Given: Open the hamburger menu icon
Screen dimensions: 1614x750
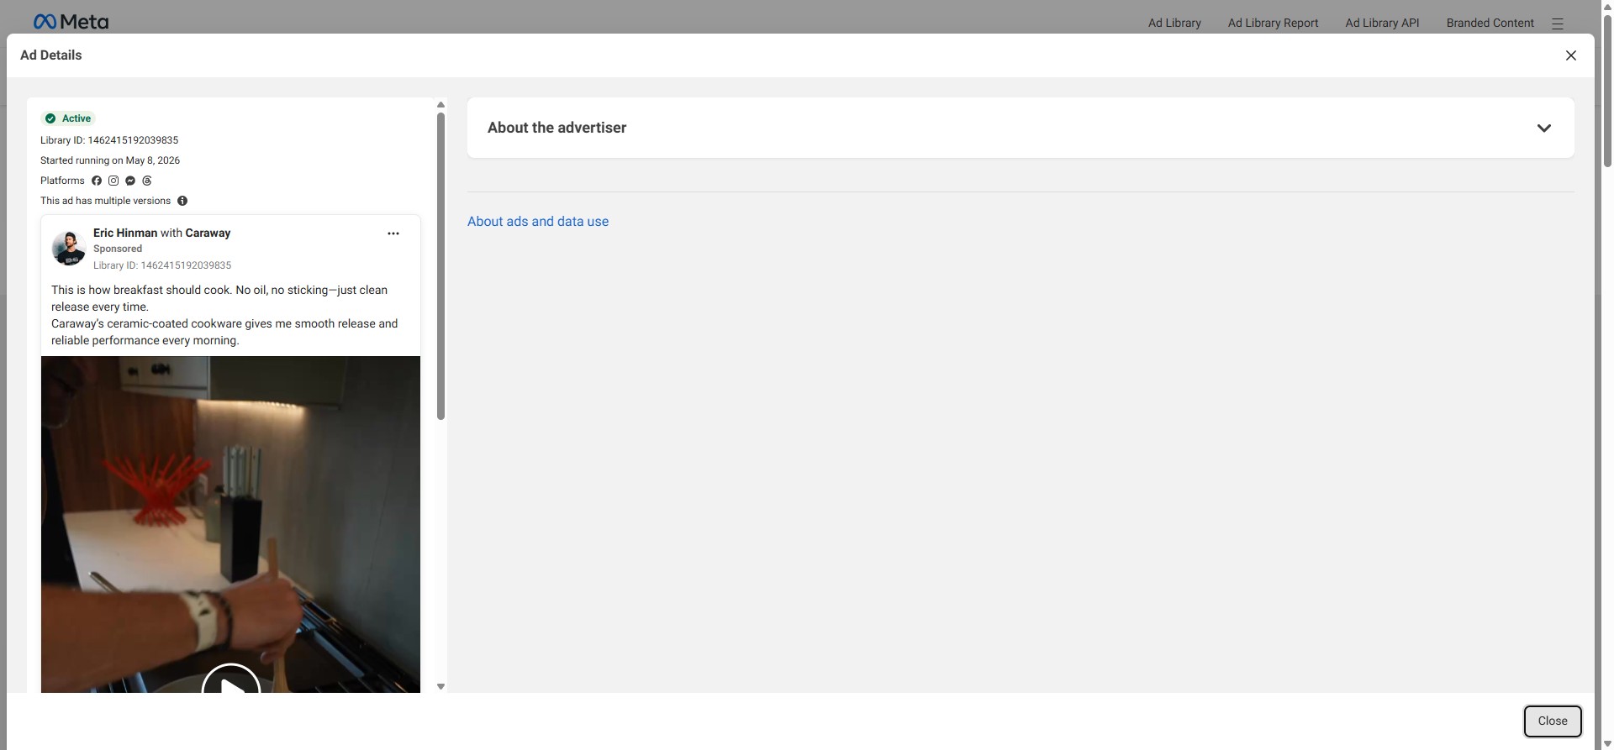Looking at the screenshot, I should pos(1557,24).
